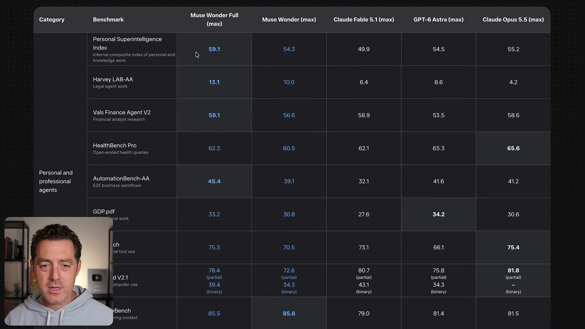Select the 56.6 Vals Finance Agent score
The height and width of the screenshot is (329, 585).
(289, 116)
